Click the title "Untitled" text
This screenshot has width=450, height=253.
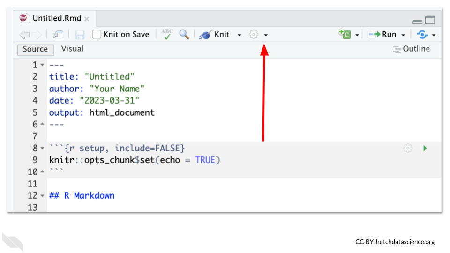point(109,77)
